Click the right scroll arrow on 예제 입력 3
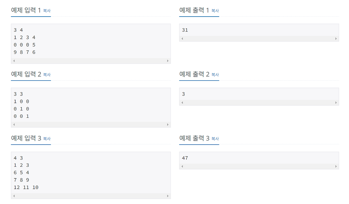The height and width of the screenshot is (204, 349). (x=168, y=196)
